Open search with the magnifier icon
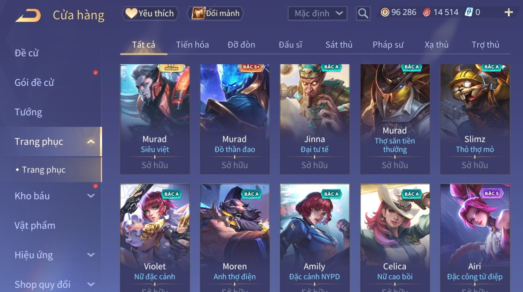This screenshot has width=523, height=292. tap(363, 14)
